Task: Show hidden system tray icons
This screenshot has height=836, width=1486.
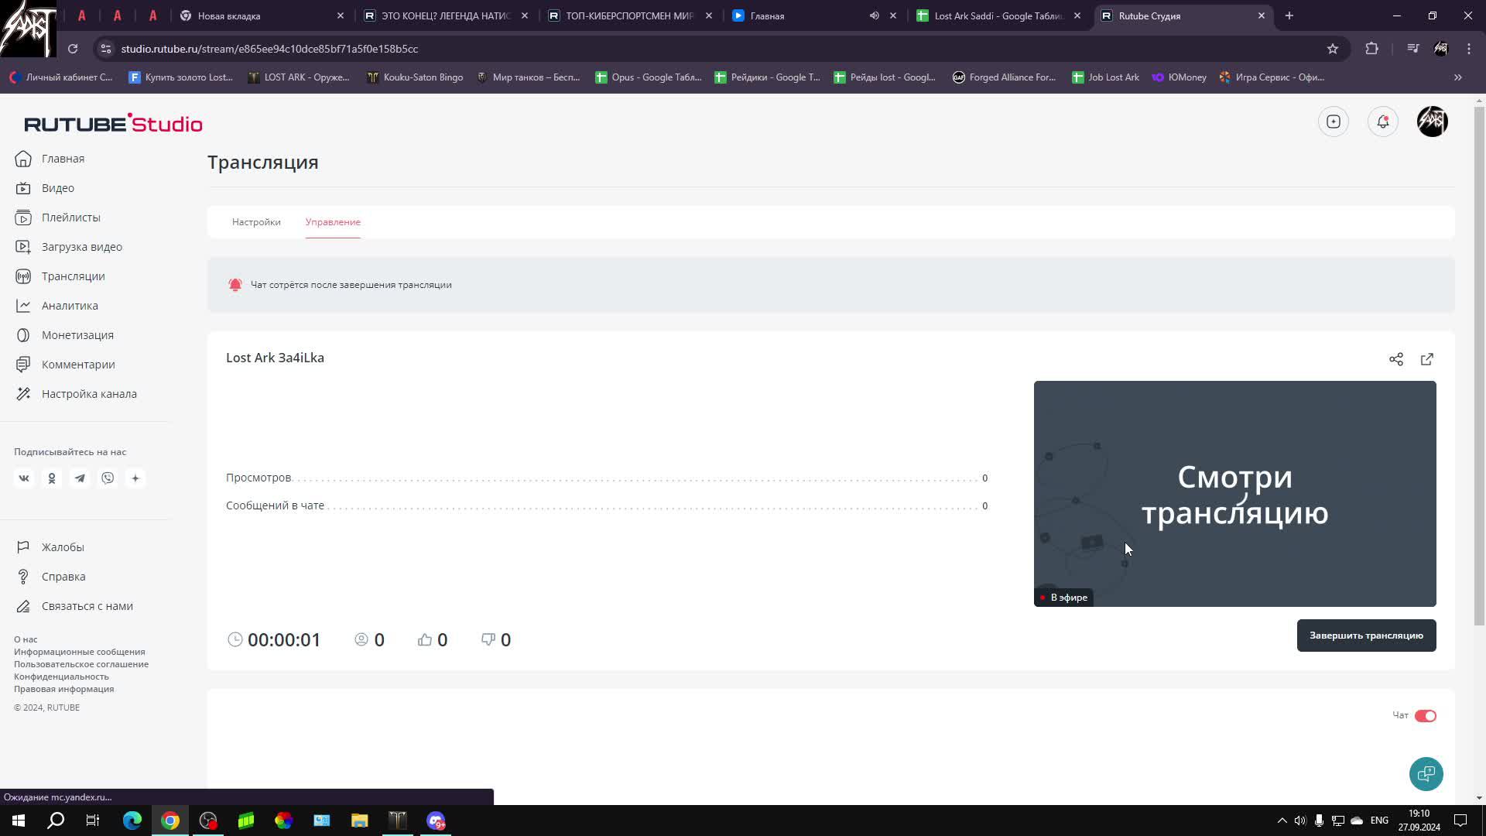Action: pos(1282,821)
